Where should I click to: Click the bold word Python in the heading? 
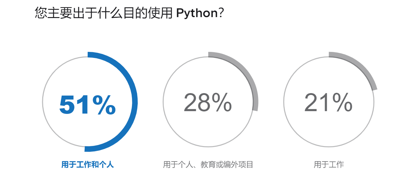[x=196, y=13]
